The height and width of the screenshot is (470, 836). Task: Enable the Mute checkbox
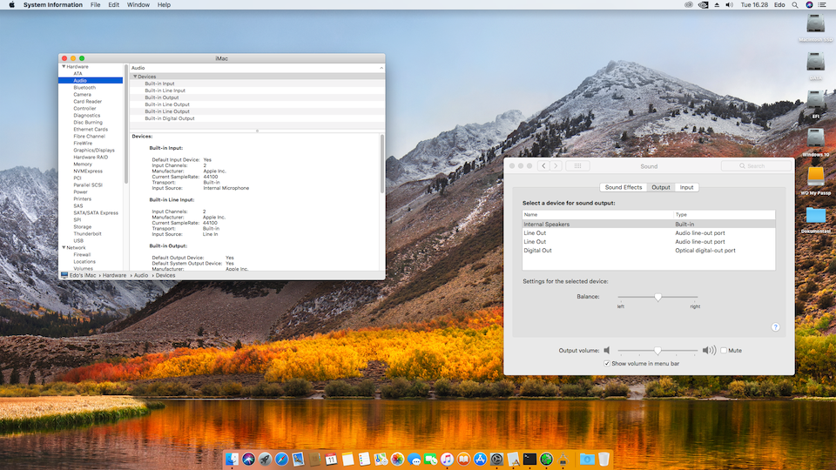coord(724,351)
